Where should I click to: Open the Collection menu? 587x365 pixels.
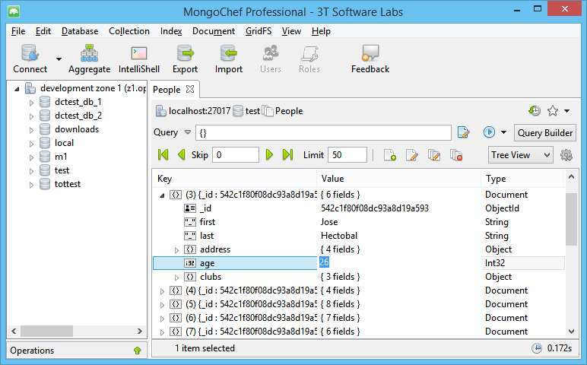[x=129, y=31]
